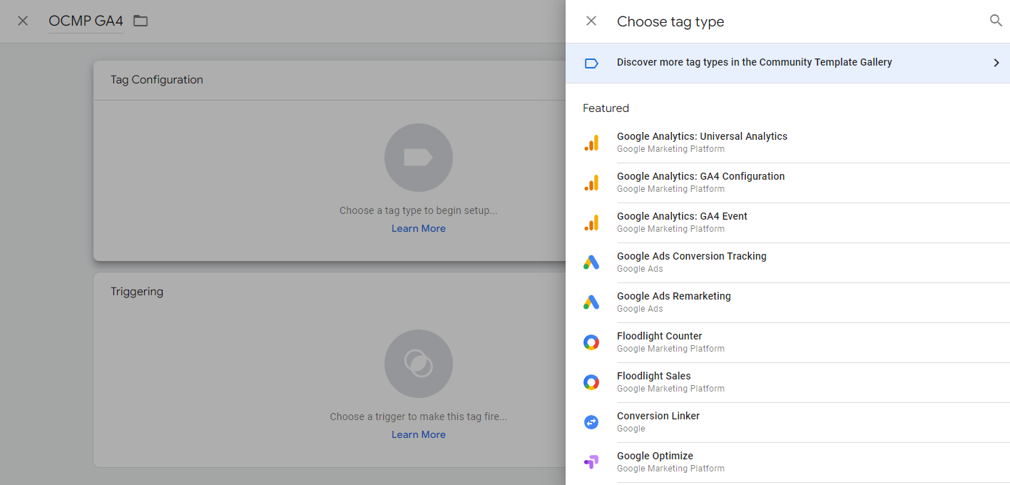Open Learn More link under Triggering
The width and height of the screenshot is (1010, 485).
coord(419,434)
